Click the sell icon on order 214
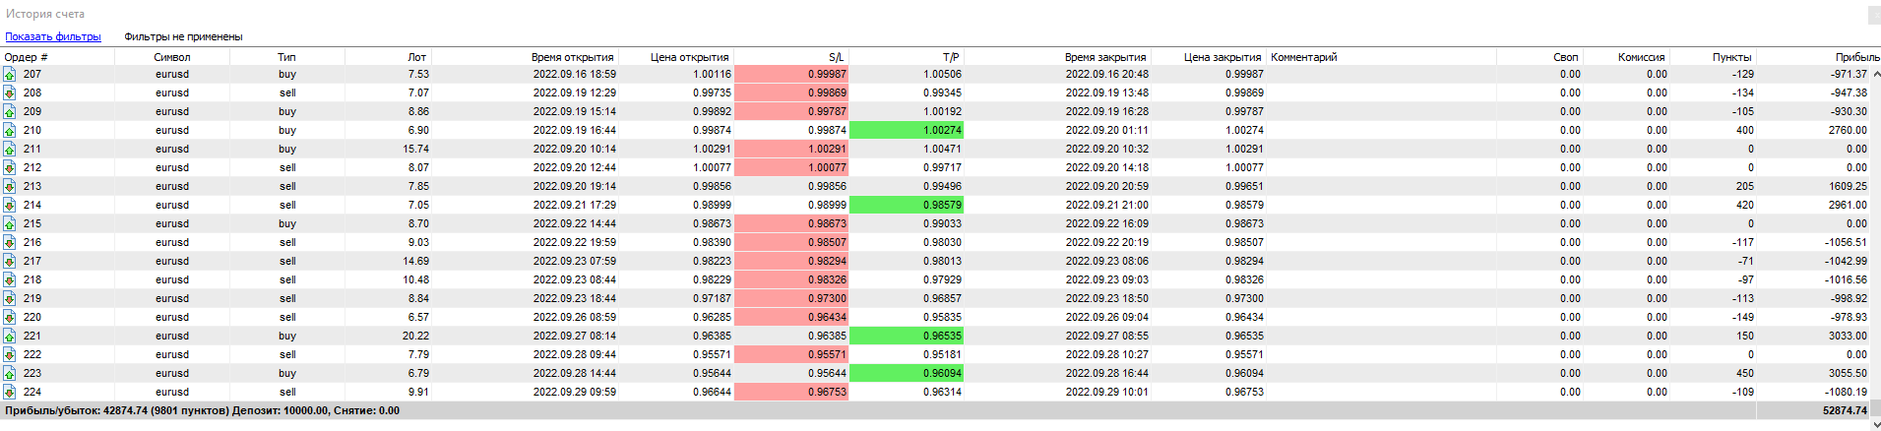Image resolution: width=1881 pixels, height=431 pixels. click(x=9, y=205)
